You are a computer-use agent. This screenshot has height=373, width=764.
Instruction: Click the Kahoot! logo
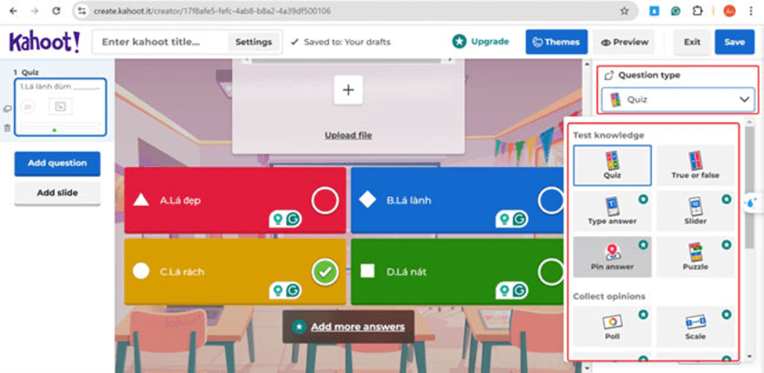click(45, 42)
